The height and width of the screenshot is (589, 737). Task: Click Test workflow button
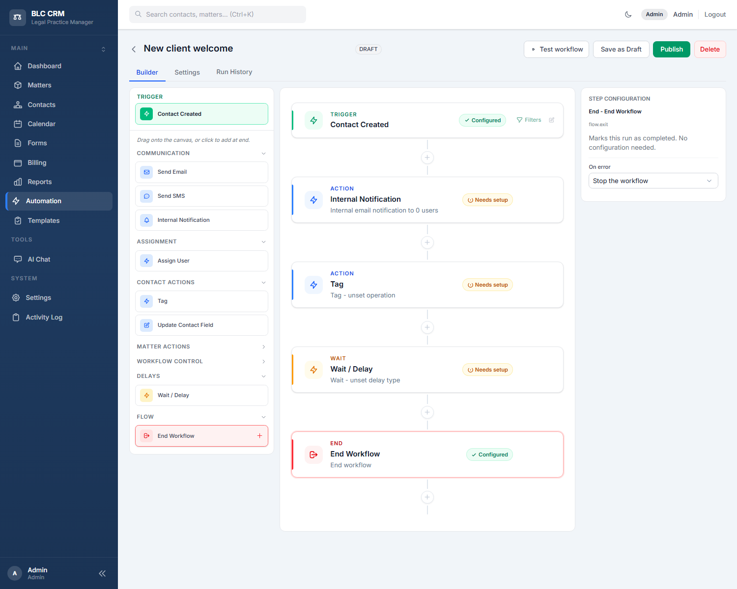557,49
